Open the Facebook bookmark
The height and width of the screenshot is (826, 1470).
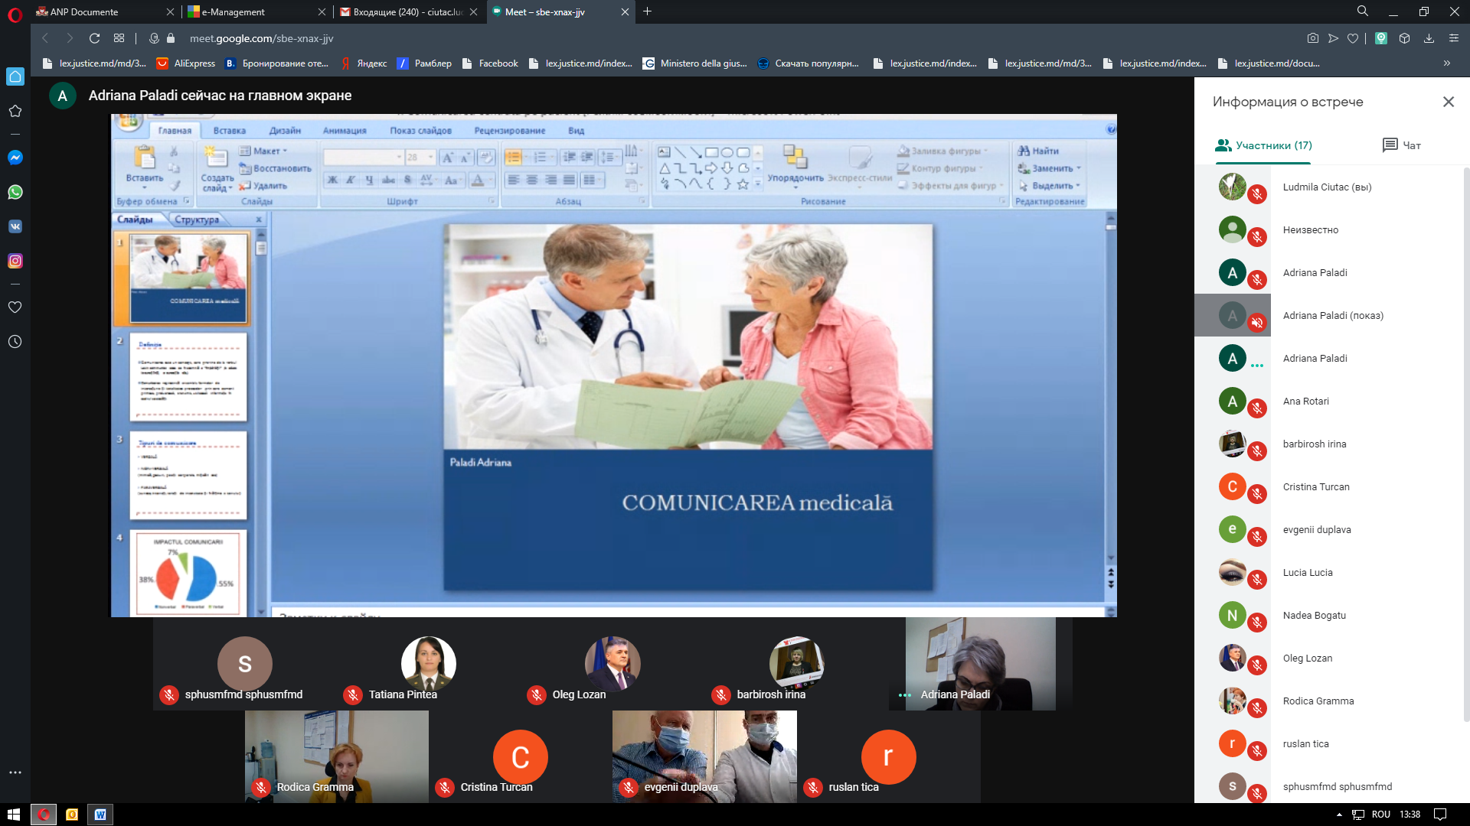491,63
